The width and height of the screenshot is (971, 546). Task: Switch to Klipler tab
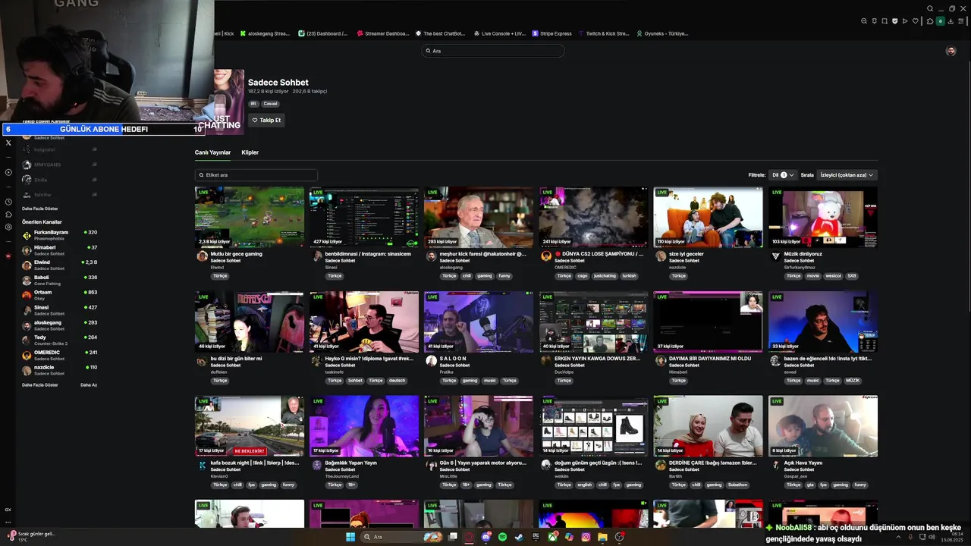coord(250,152)
